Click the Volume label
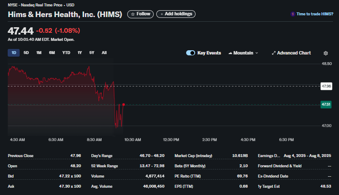Screen dimensions: 339x195 (x=97, y=176)
